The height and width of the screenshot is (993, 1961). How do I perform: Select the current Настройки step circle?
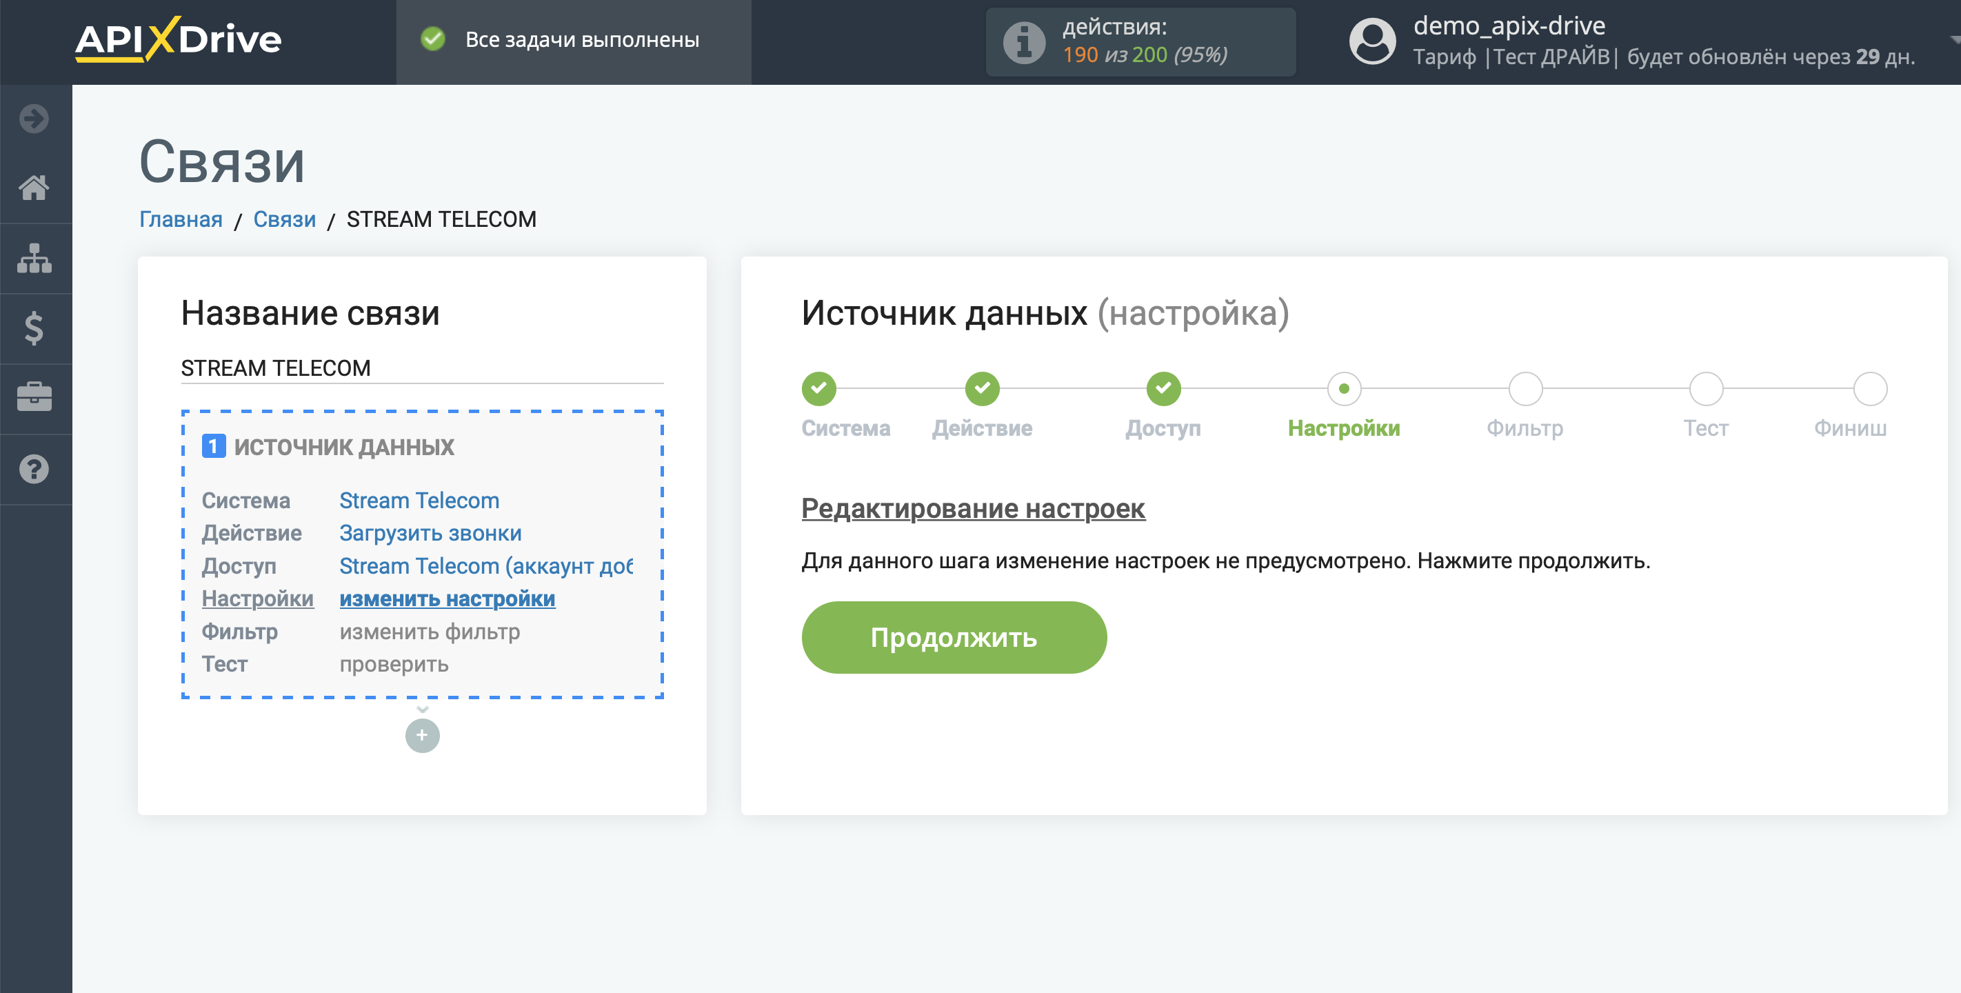point(1344,388)
